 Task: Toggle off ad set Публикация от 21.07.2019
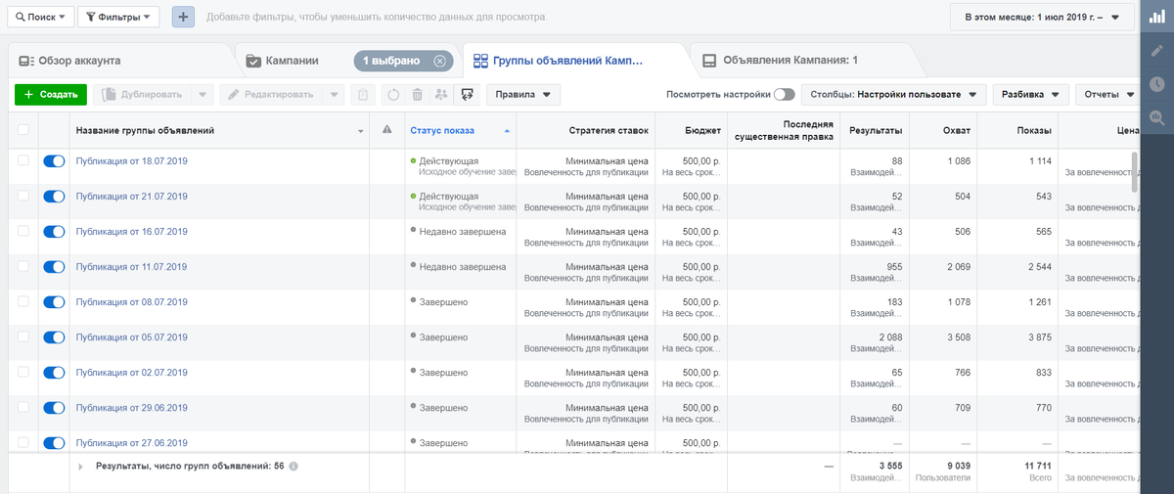[x=54, y=197]
